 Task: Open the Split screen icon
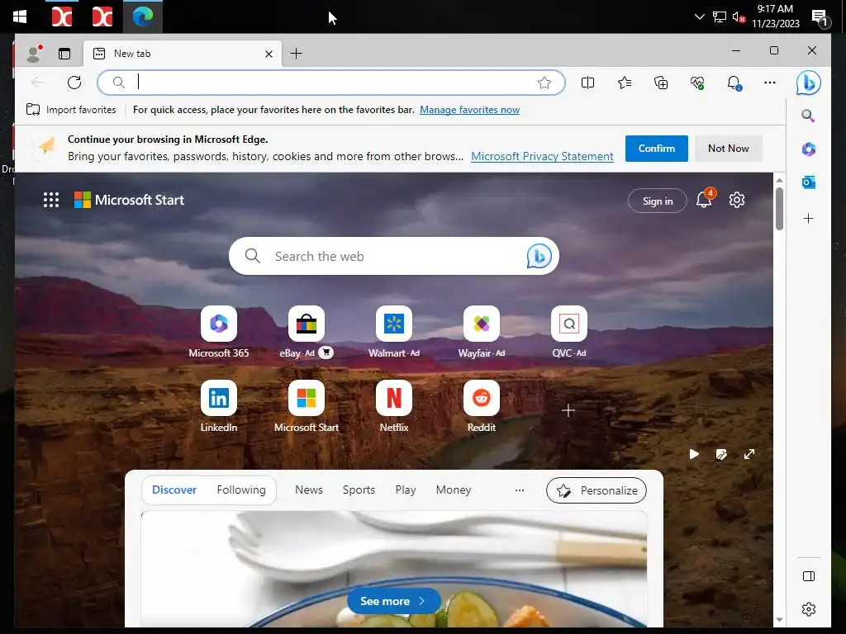point(587,83)
